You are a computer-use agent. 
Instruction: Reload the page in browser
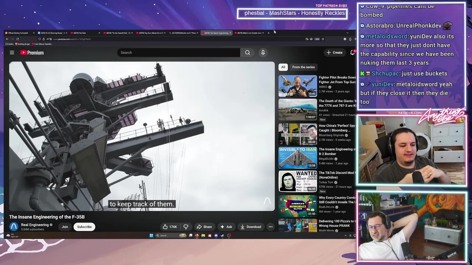[x=17, y=39]
